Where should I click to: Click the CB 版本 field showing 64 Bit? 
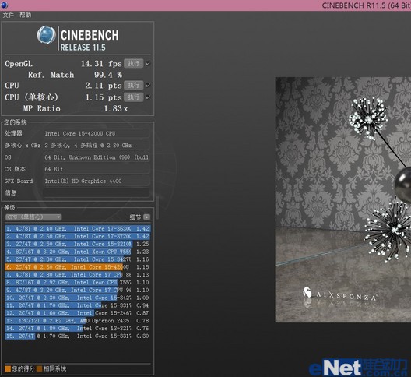click(x=97, y=169)
